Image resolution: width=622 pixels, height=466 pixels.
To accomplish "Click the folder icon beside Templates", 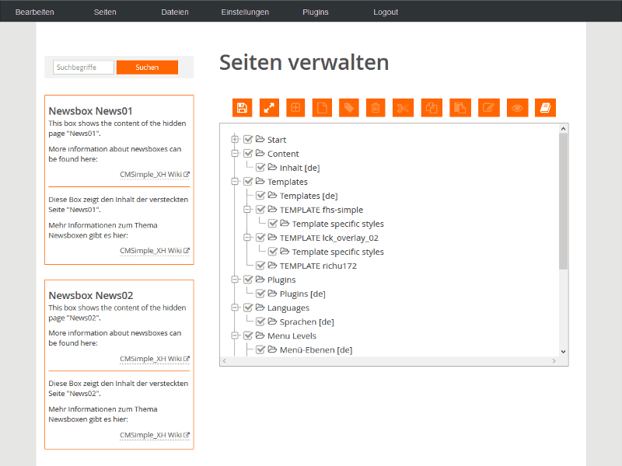I will [x=260, y=181].
